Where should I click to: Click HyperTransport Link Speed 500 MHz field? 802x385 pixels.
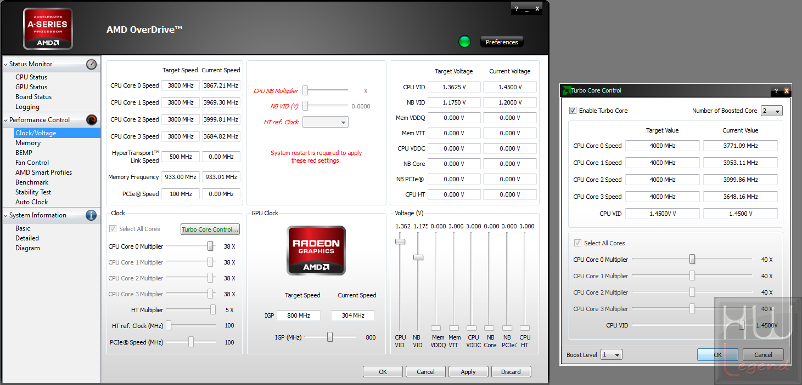(x=181, y=157)
